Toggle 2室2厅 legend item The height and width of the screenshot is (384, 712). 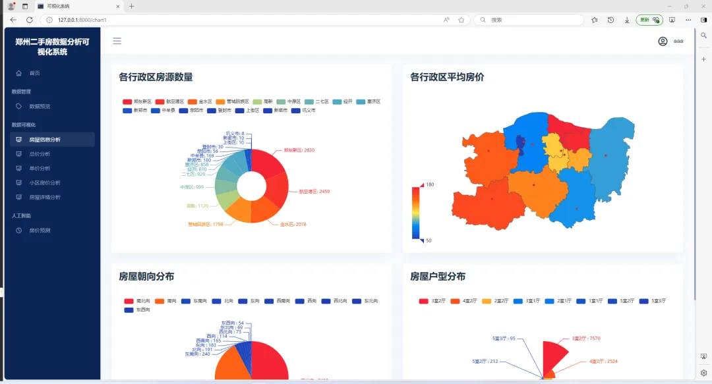495,301
